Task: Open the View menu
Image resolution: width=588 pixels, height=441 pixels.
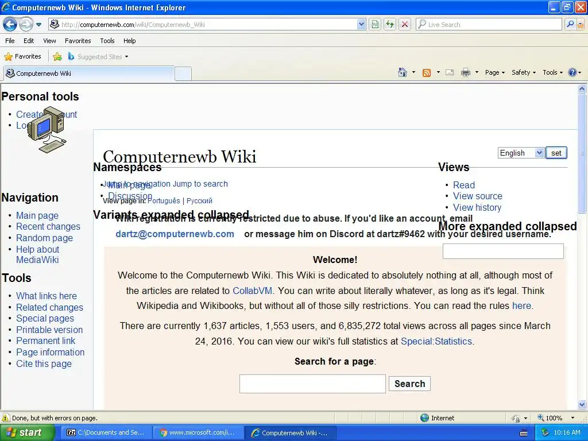Action: coord(49,41)
